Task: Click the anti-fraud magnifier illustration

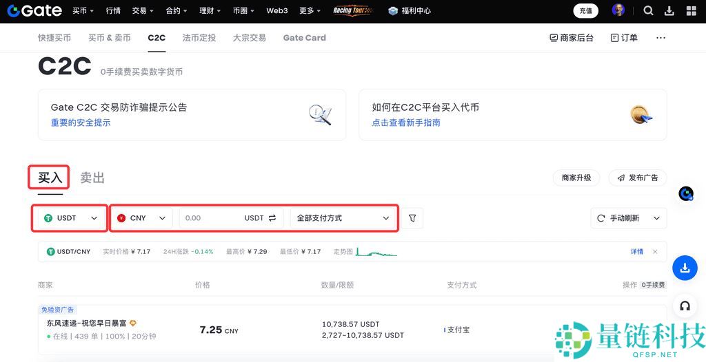Action: tap(320, 115)
